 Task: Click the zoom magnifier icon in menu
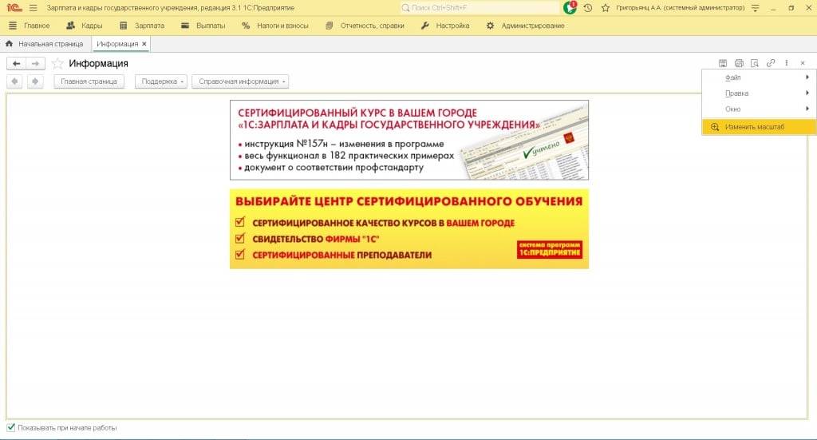tap(715, 127)
